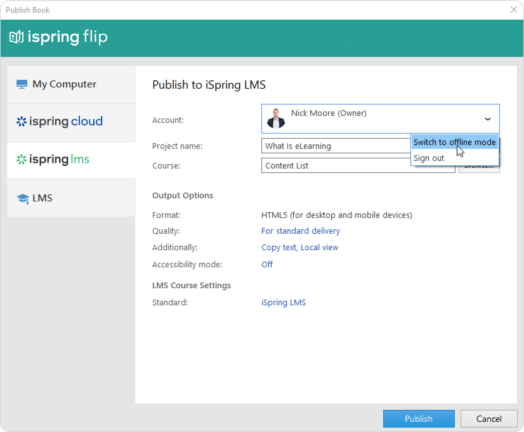This screenshot has width=524, height=432.
Task: Click Nick Moore's profile avatar
Action: (x=276, y=118)
